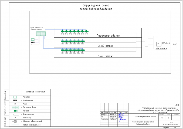Click the project name text about 'Капитальный ремонт'

click(158, 110)
